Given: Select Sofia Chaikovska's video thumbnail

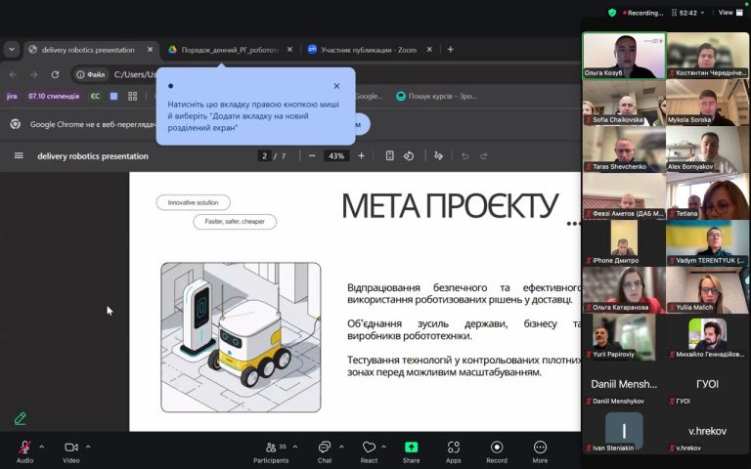Looking at the screenshot, I should coord(624,101).
